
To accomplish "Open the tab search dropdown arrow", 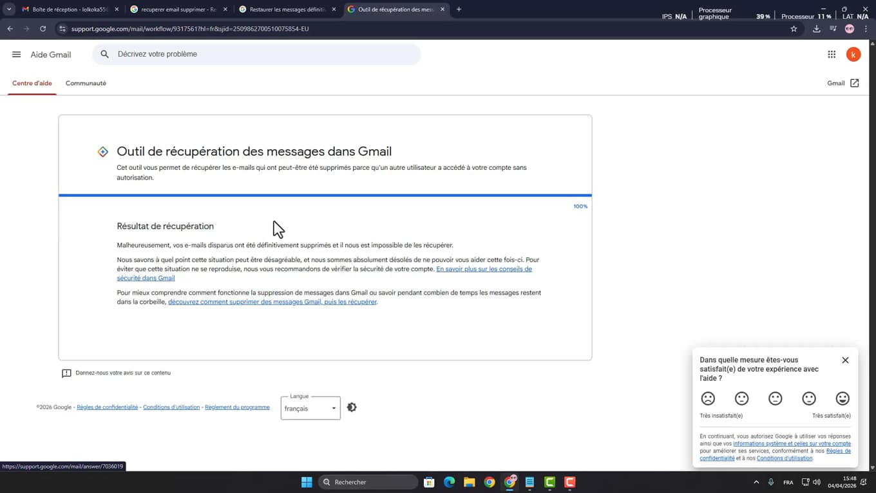I will click(9, 10).
